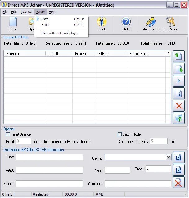Sort by the Filename column header
This screenshot has height=198, width=189.
pos(25,54)
